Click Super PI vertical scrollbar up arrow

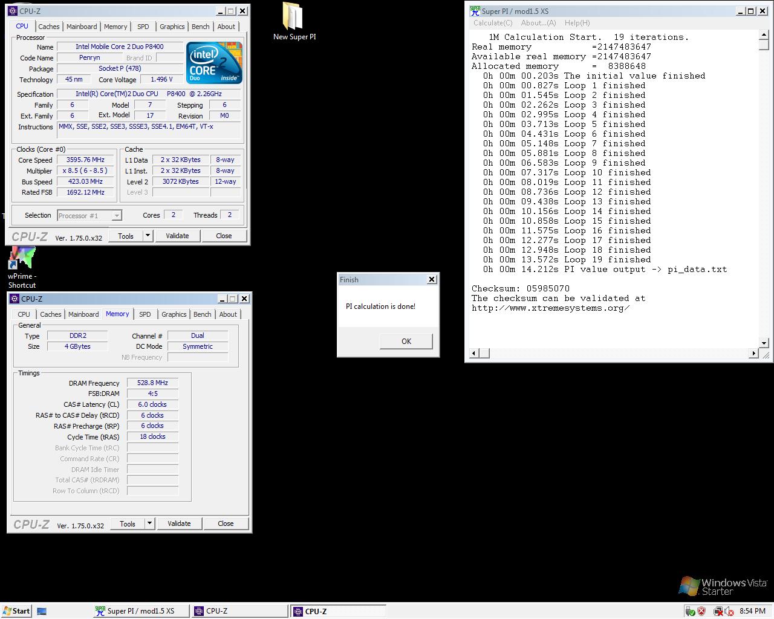pyautogui.click(x=764, y=35)
